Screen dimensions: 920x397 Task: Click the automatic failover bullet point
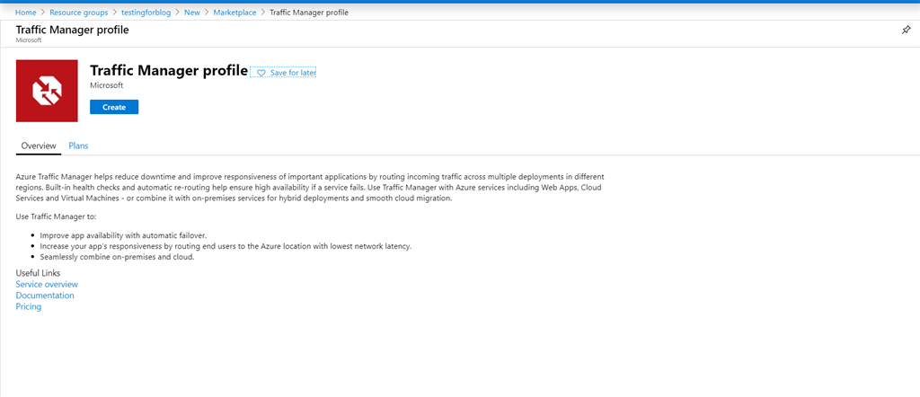pos(123,235)
